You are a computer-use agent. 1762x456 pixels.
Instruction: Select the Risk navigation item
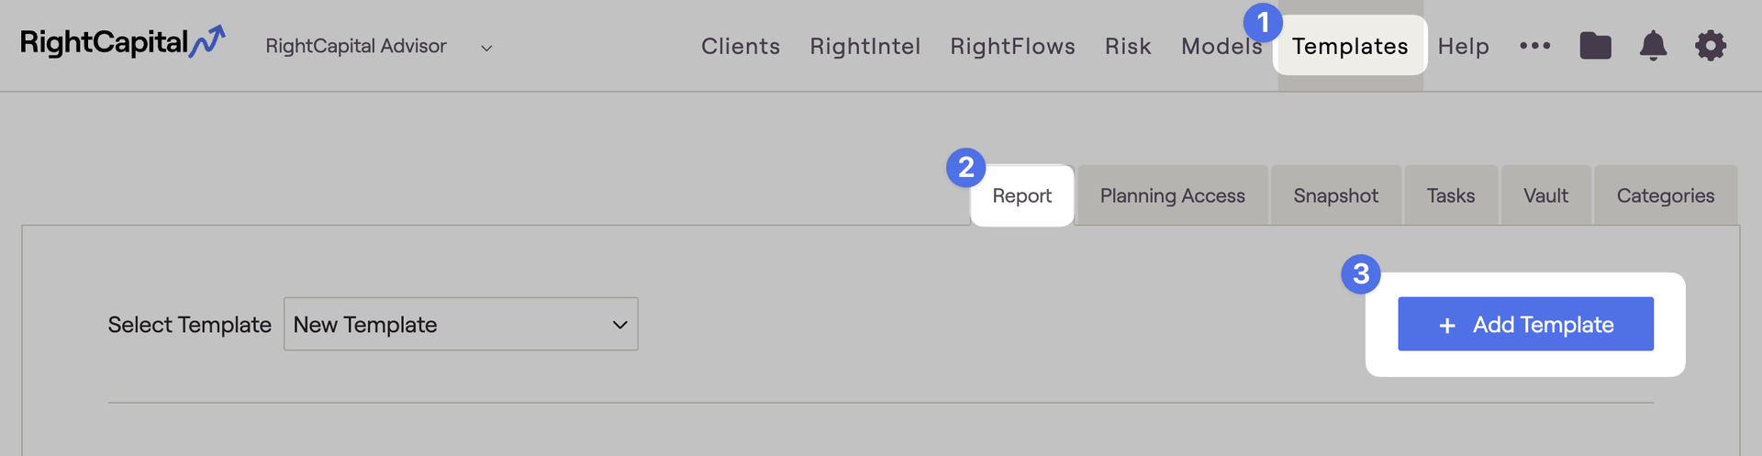click(1128, 46)
